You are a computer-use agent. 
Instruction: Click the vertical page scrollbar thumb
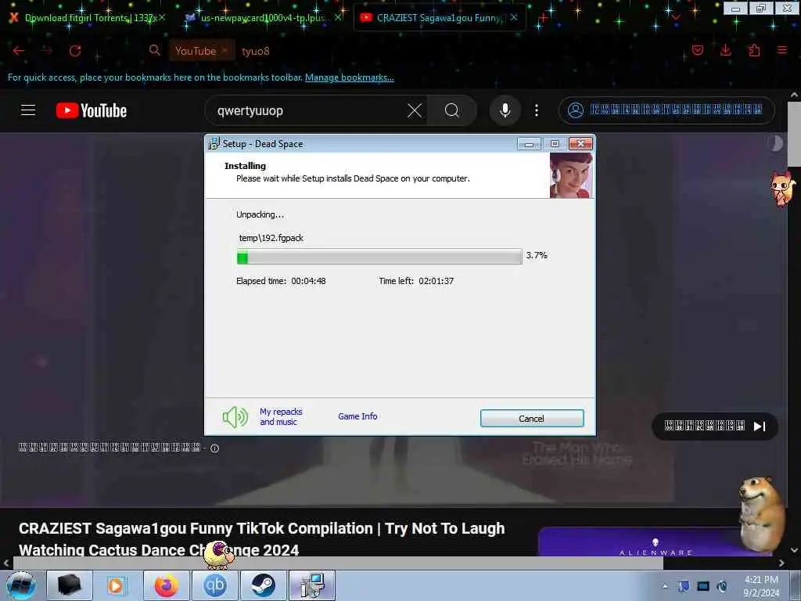point(794,134)
